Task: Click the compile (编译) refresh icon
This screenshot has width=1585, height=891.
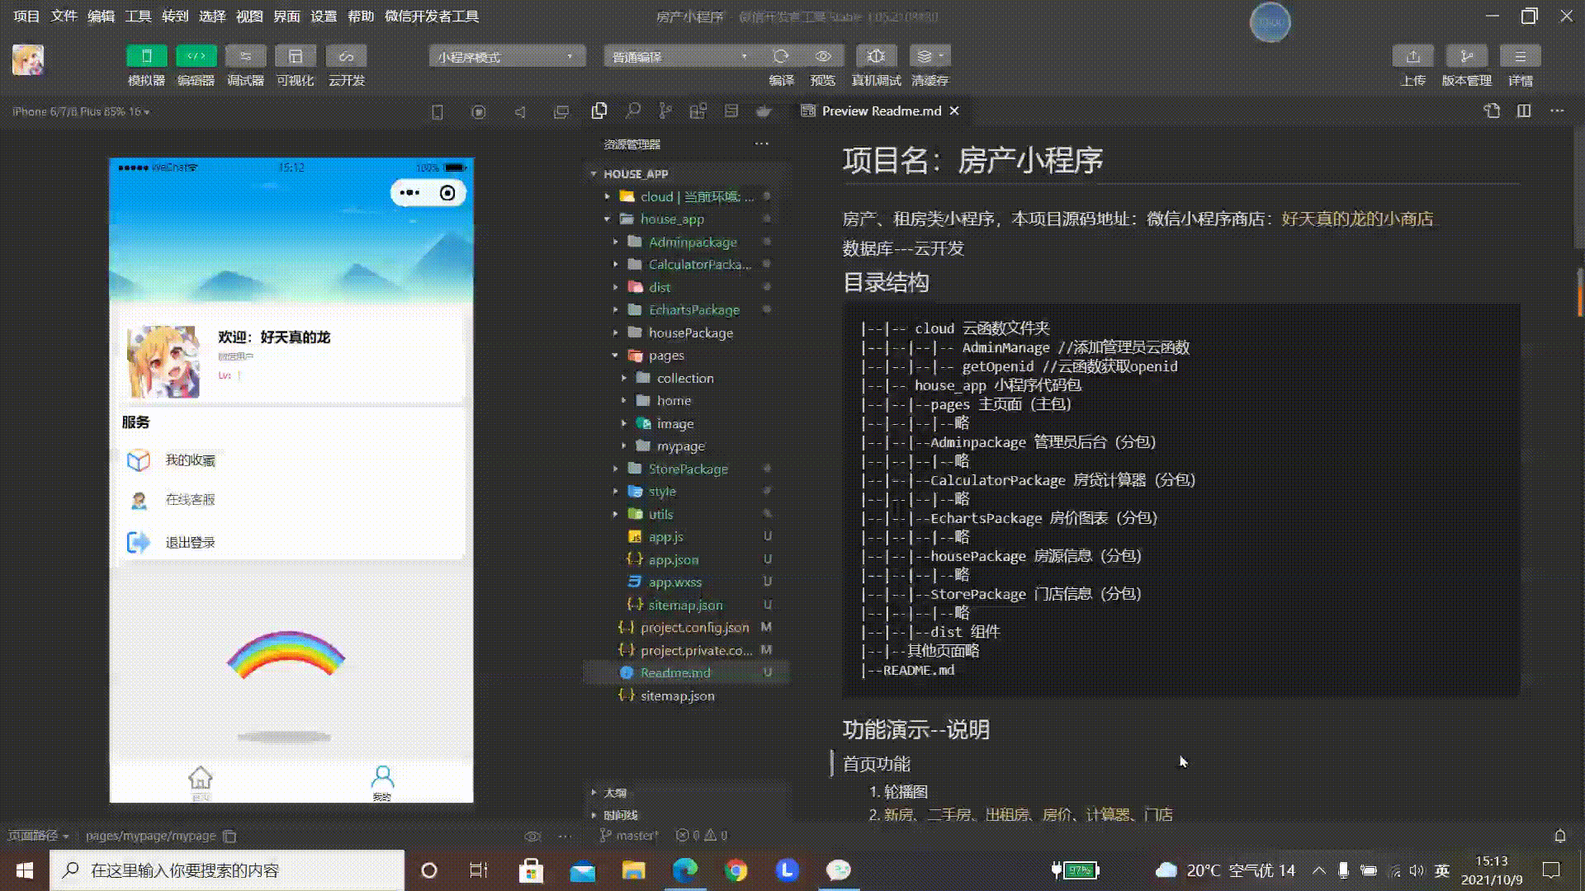Action: point(780,56)
